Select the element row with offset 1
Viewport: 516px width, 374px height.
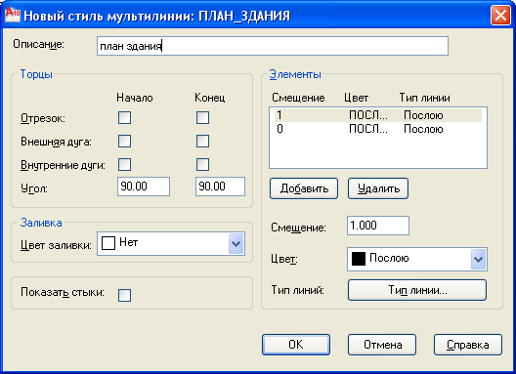point(378,115)
